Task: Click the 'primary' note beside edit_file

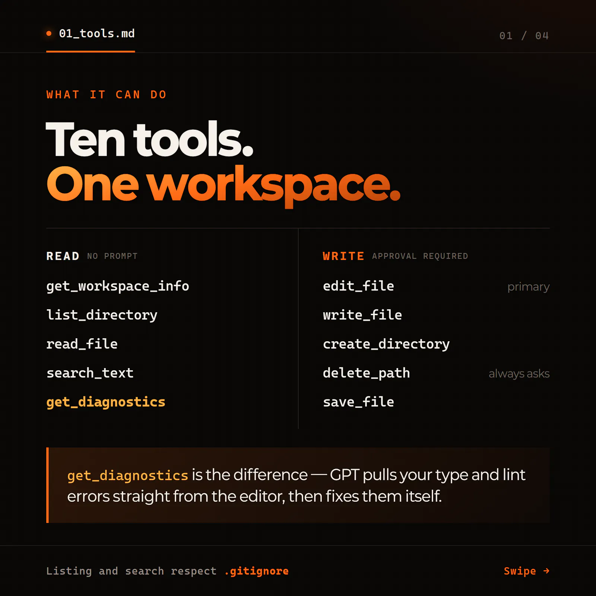Action: point(528,287)
